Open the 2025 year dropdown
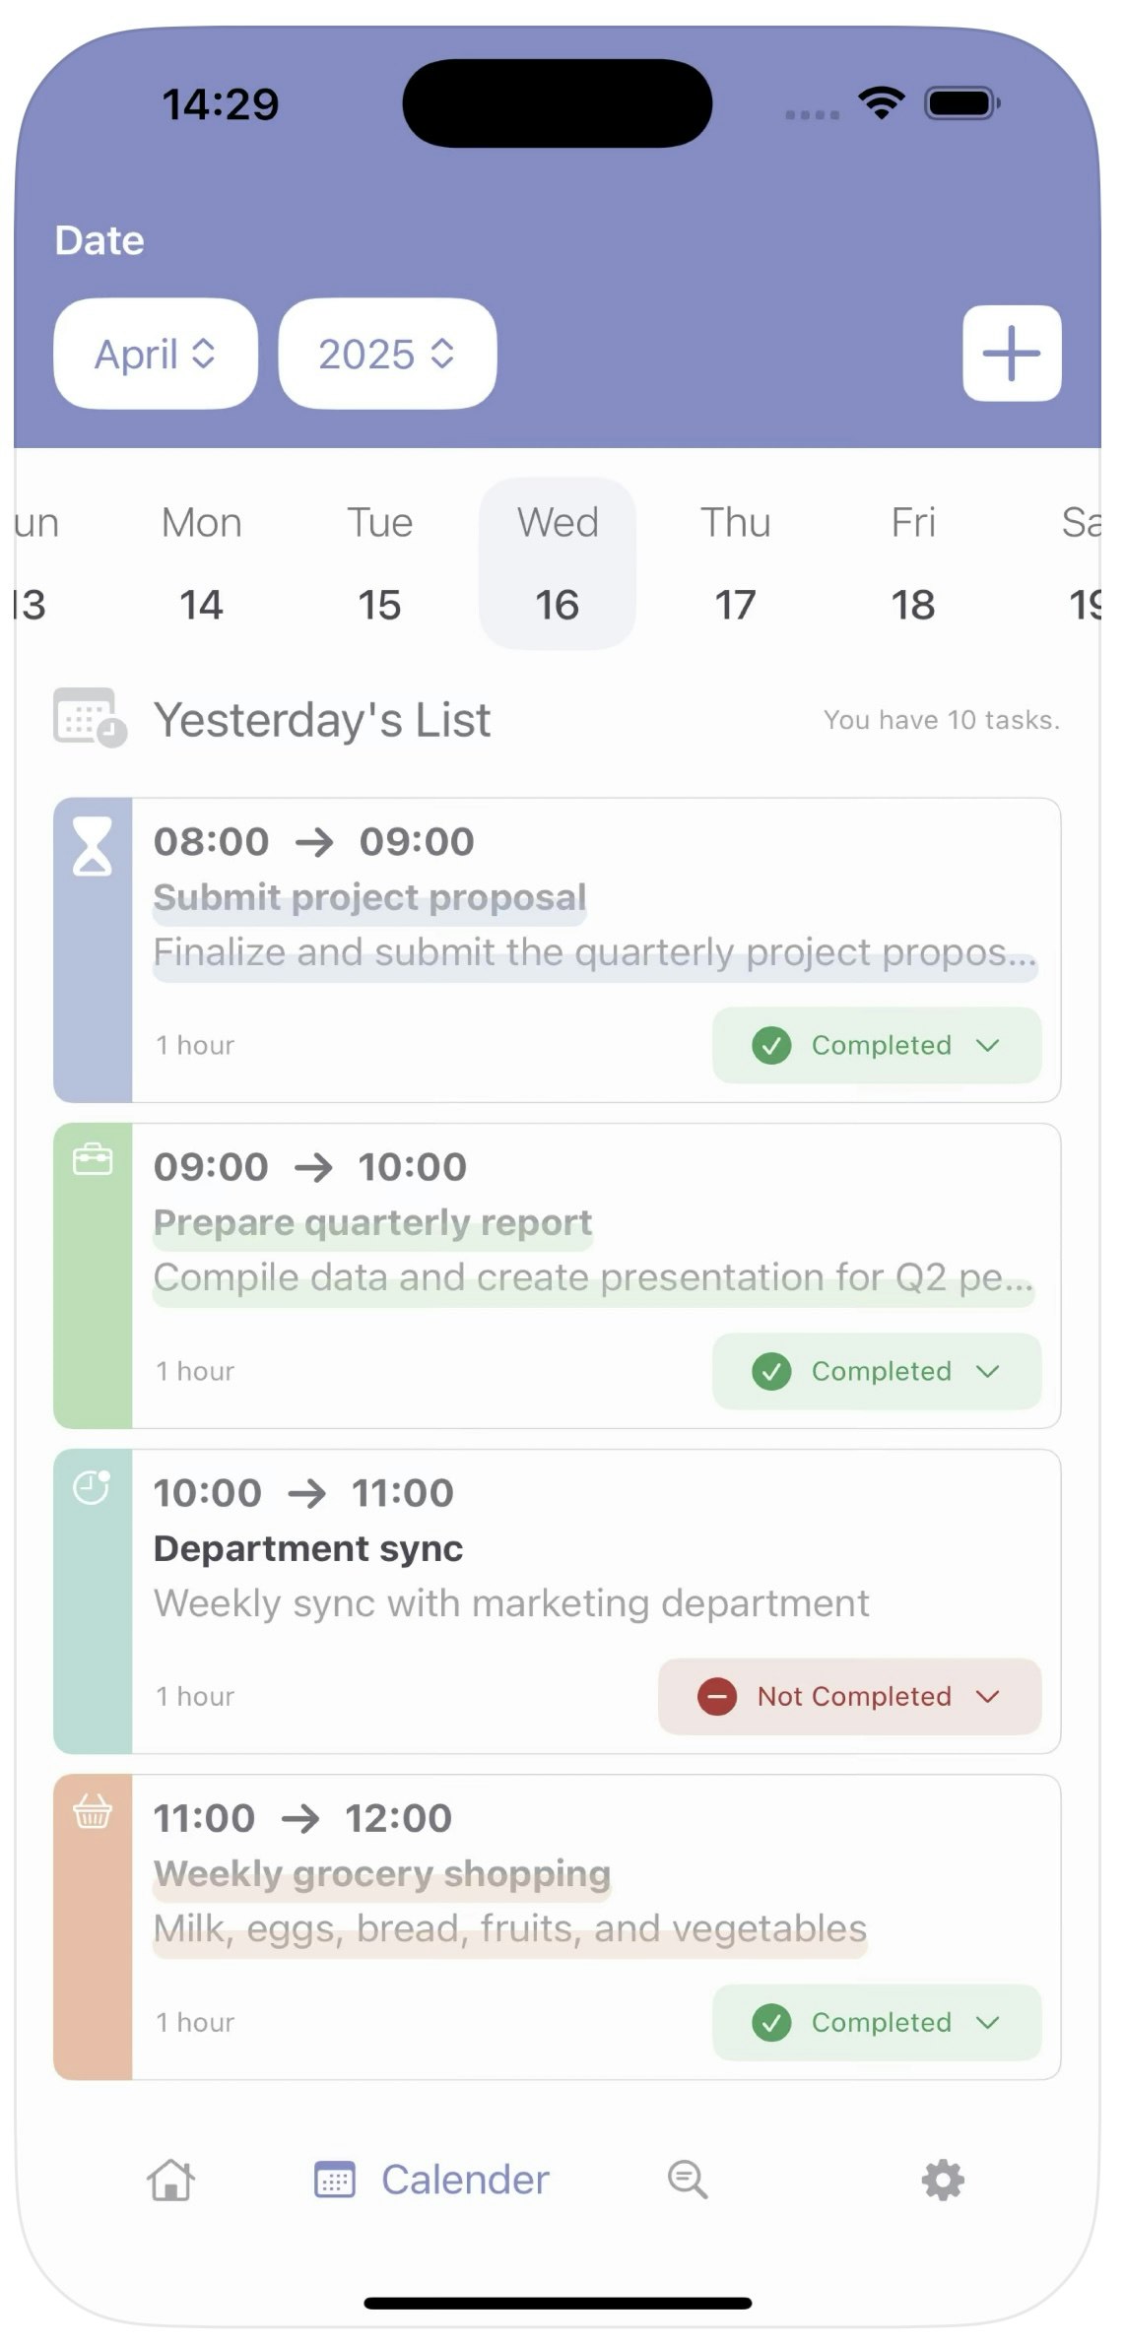The width and height of the screenshot is (1125, 2346). pyautogui.click(x=387, y=354)
